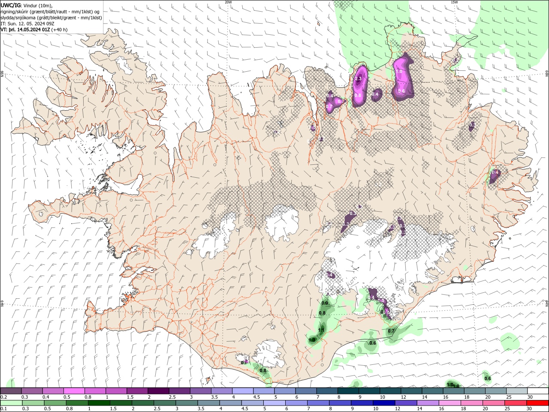The image size is (549, 412).
Task: Click the slate blue swatch labelled 6 in upper legend
Action: 306,391
